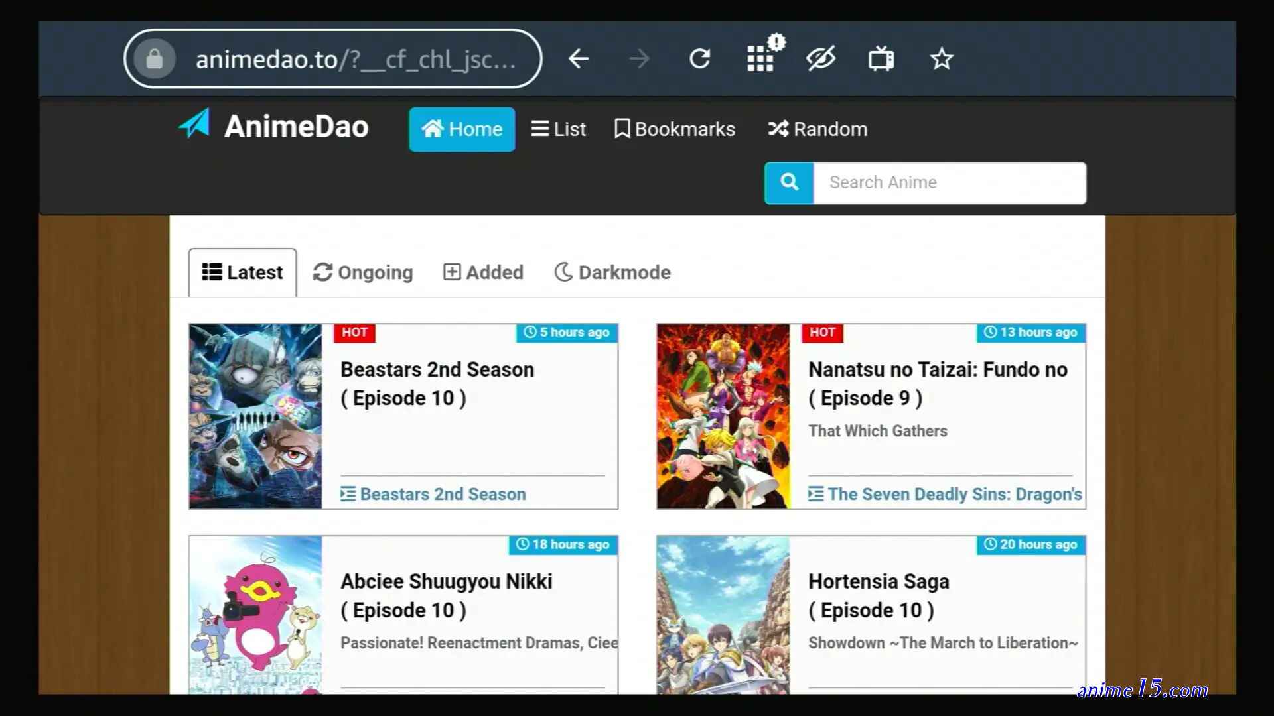Open the Bookmarks navigation item
Image resolution: width=1274 pixels, height=716 pixels.
[674, 129]
